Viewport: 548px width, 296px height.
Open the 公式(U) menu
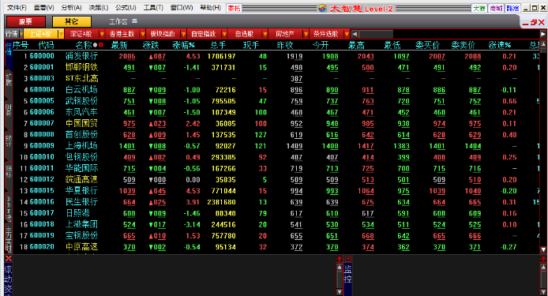click(126, 8)
